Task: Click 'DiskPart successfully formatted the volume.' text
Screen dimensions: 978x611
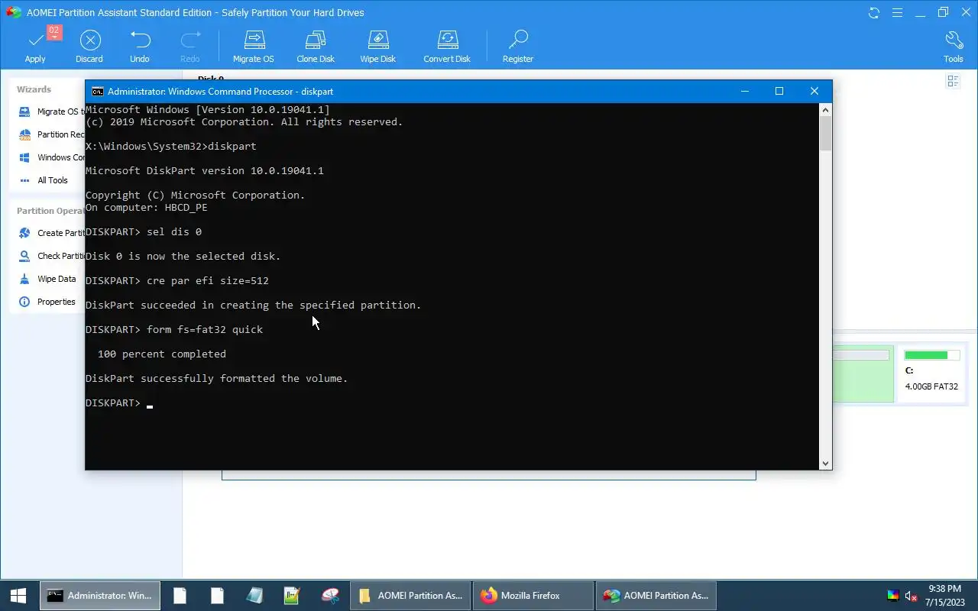Action: (x=217, y=378)
